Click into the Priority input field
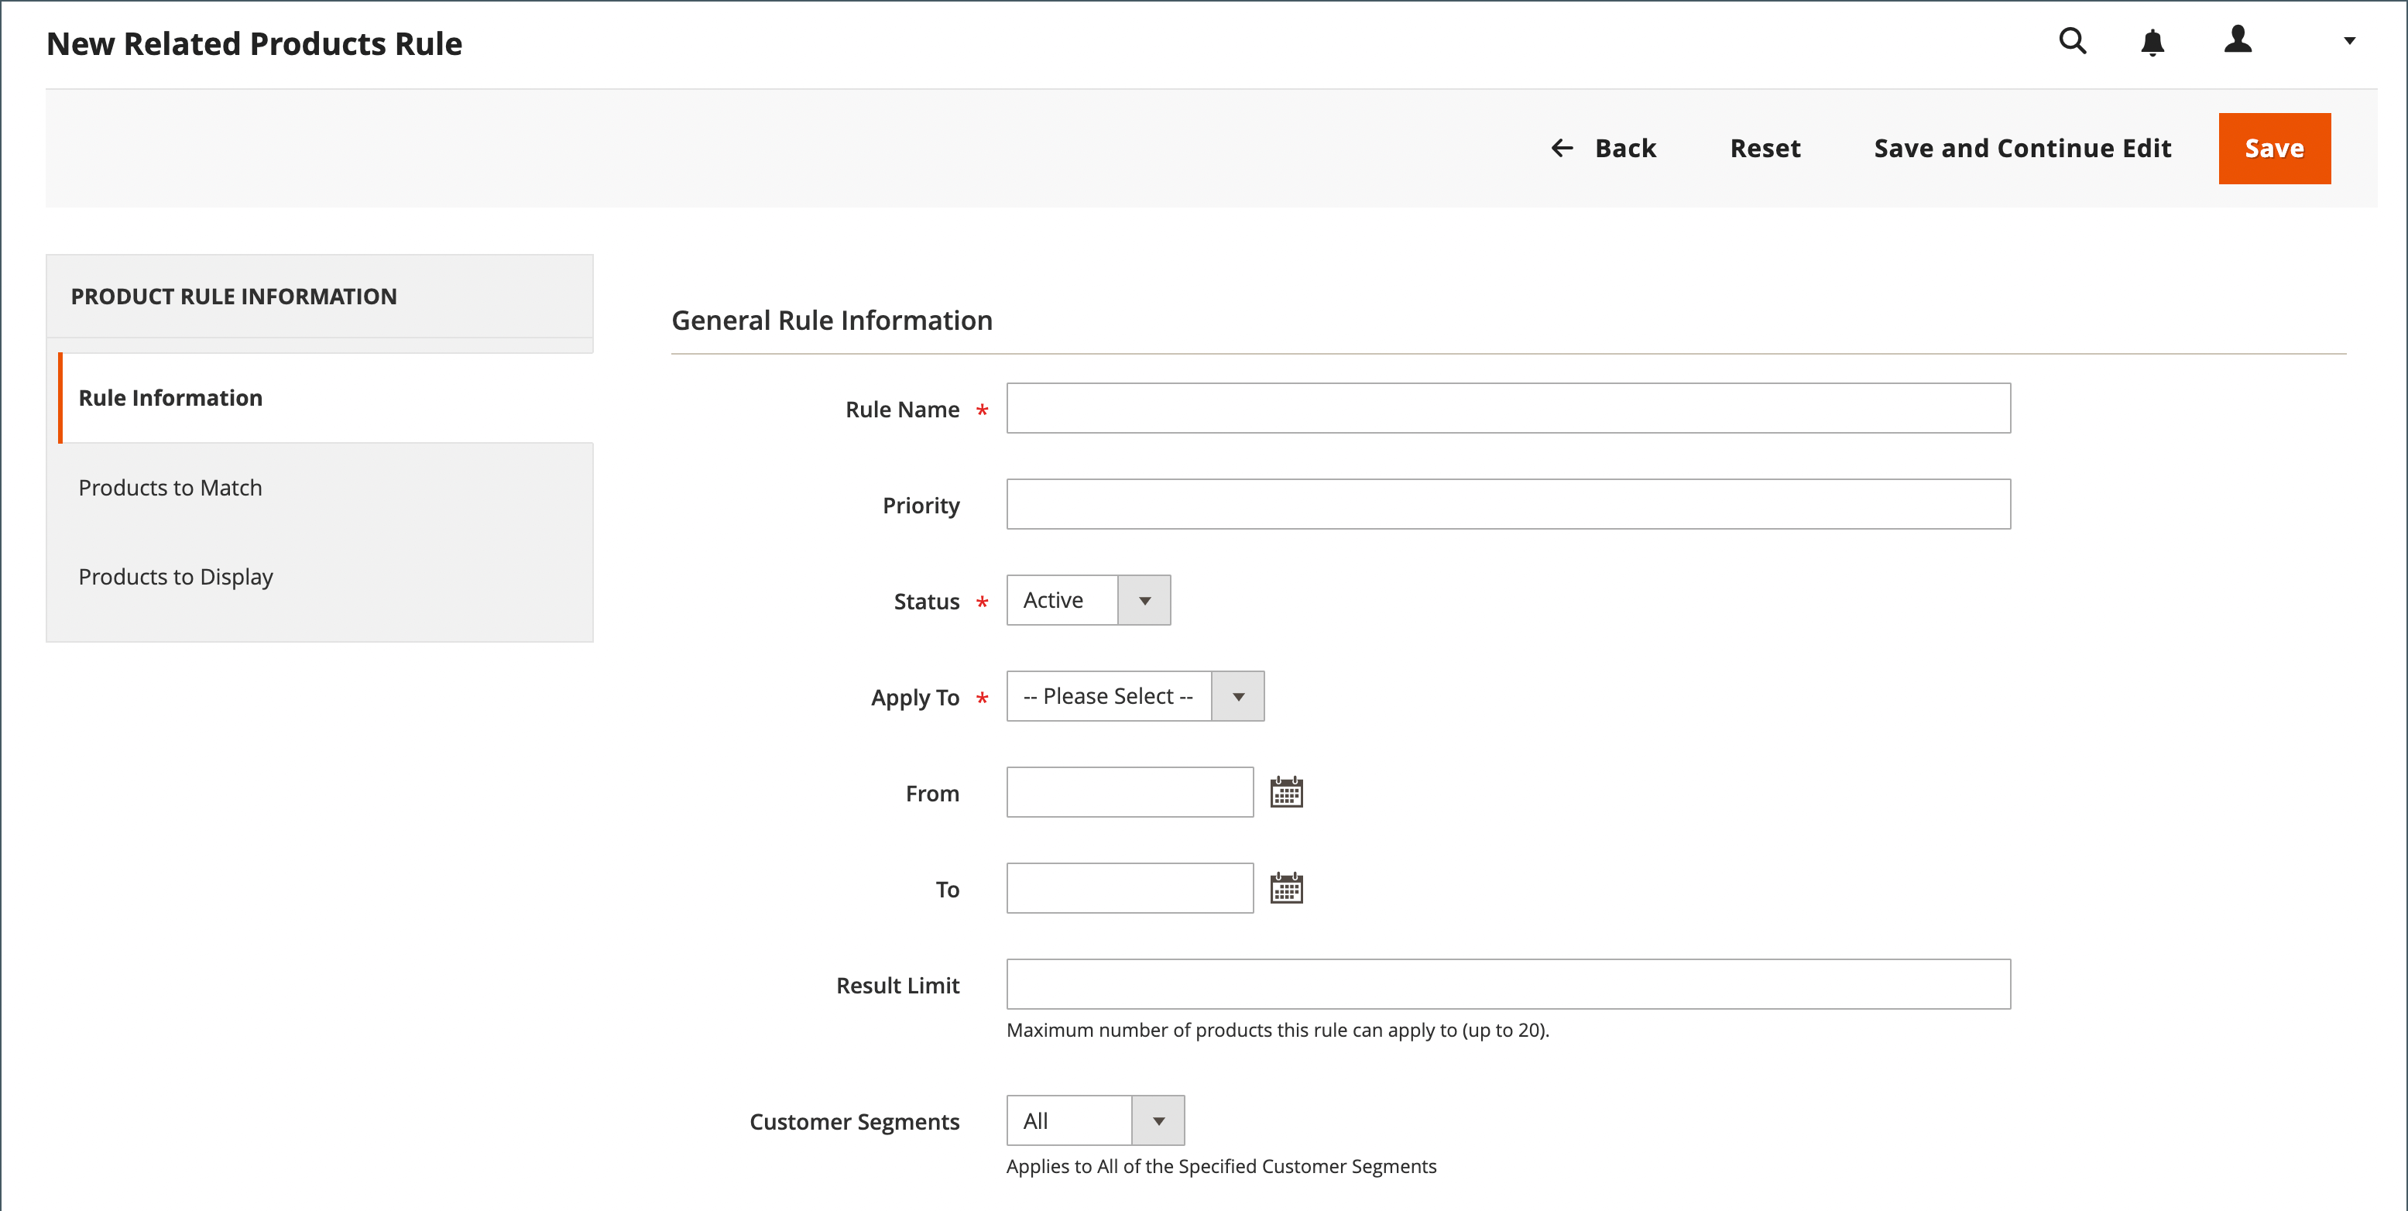 coord(1508,505)
